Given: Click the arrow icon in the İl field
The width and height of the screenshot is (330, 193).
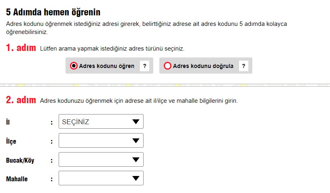Looking at the screenshot, I should pos(136,122).
